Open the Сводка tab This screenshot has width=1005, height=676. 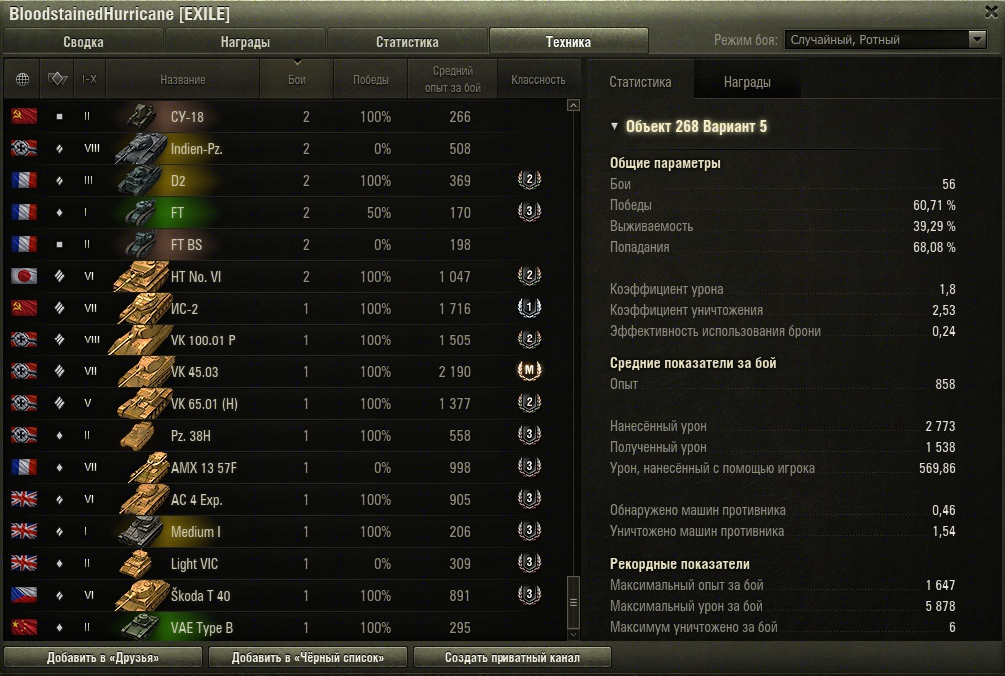pos(83,42)
